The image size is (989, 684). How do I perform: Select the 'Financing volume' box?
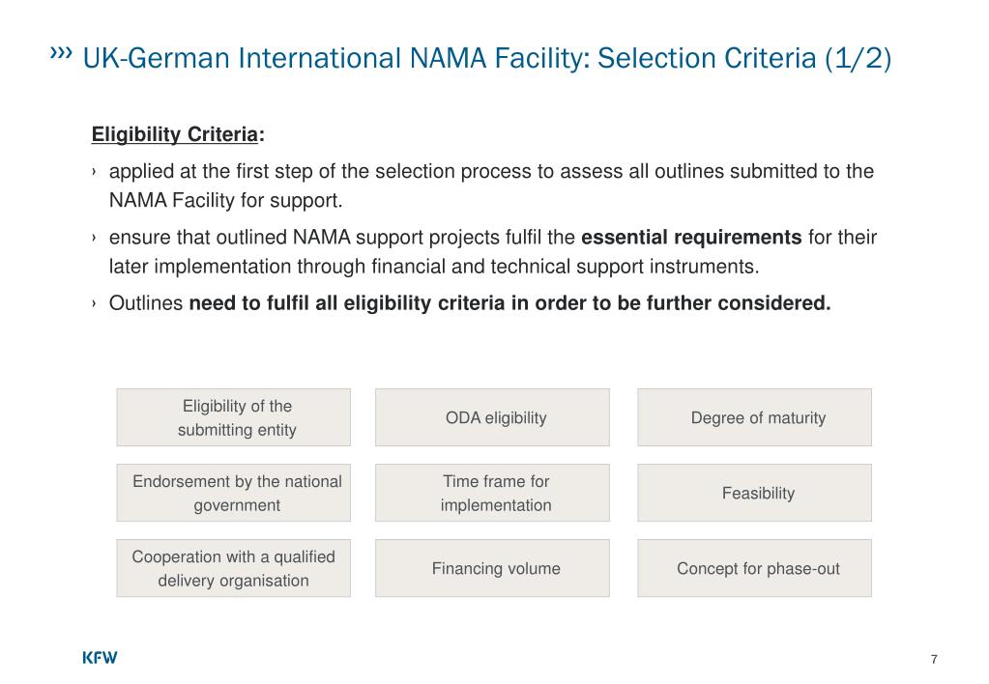coord(493,568)
